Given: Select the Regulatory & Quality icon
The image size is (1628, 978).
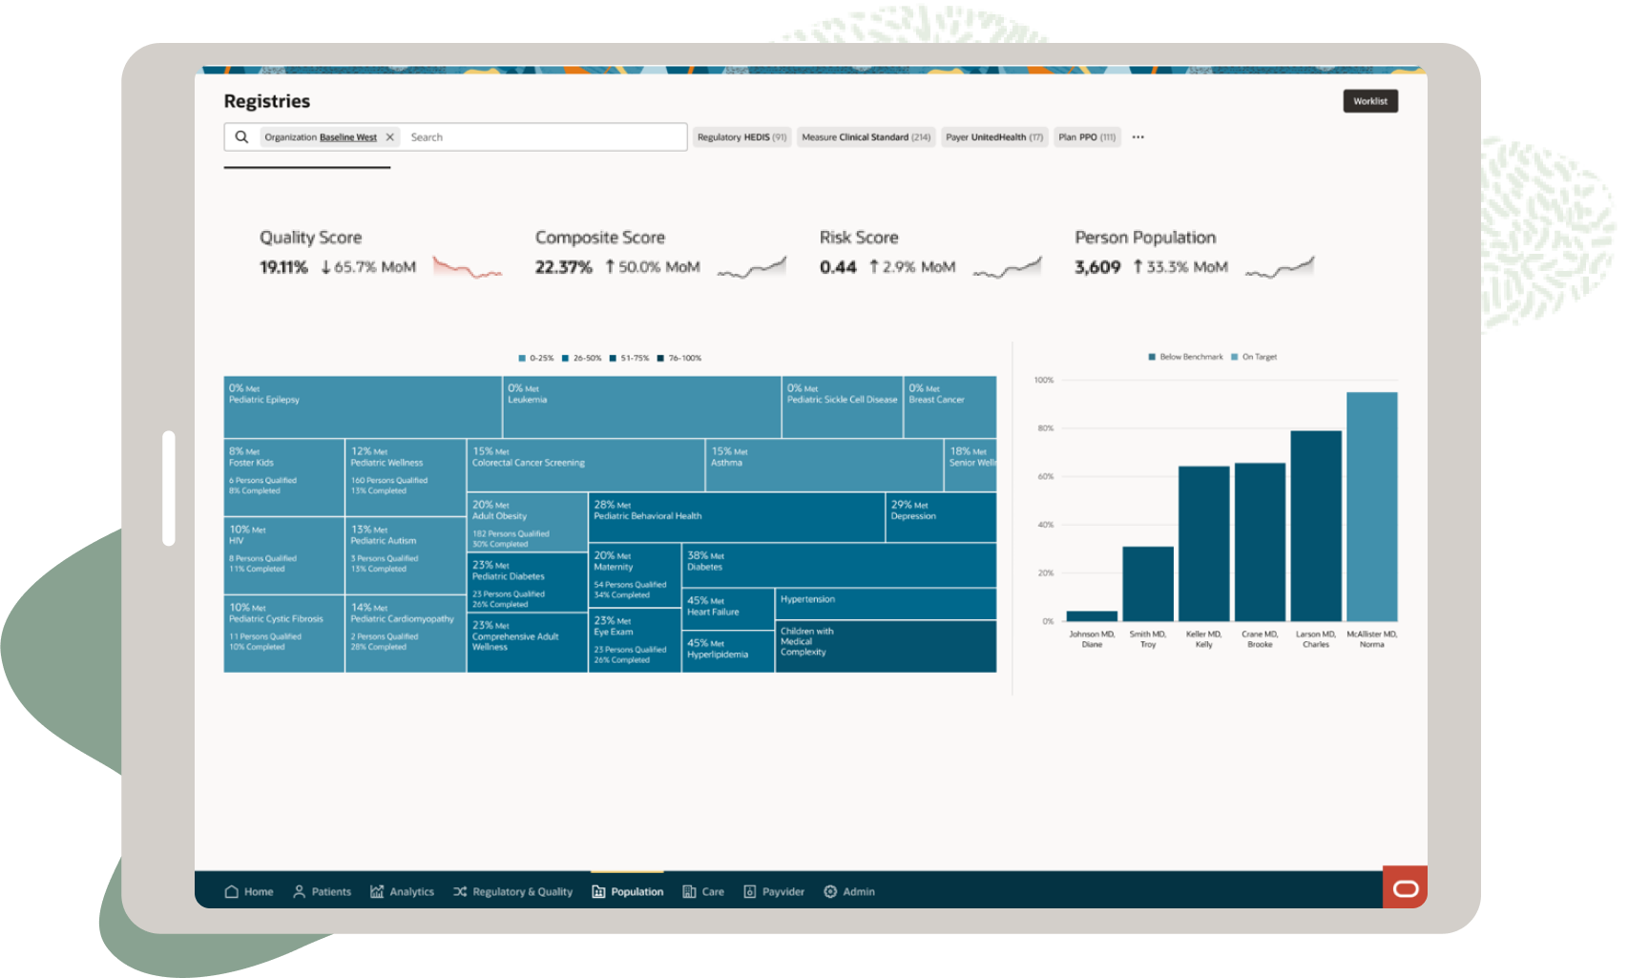Looking at the screenshot, I should click(461, 891).
